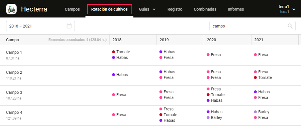
Task: Select the Rotación de cultivos tab
Action: click(x=109, y=9)
